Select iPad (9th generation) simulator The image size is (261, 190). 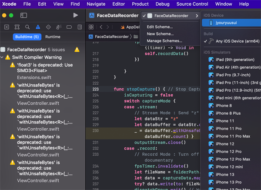[232, 60]
